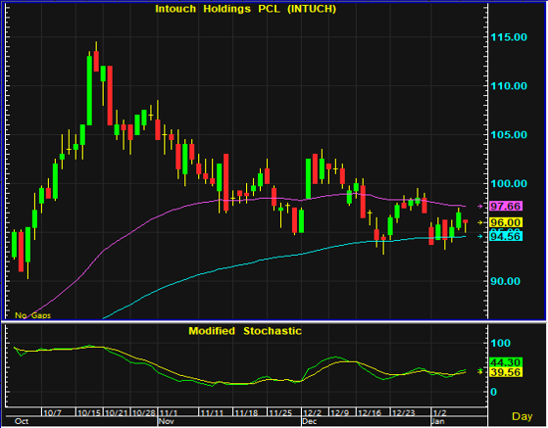Click the Modified Stochastic panel title

[245, 331]
